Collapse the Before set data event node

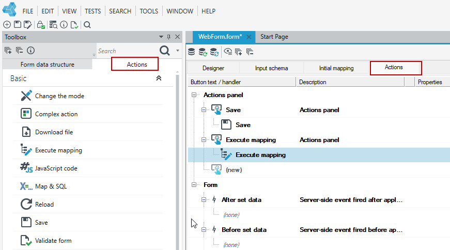point(204,230)
